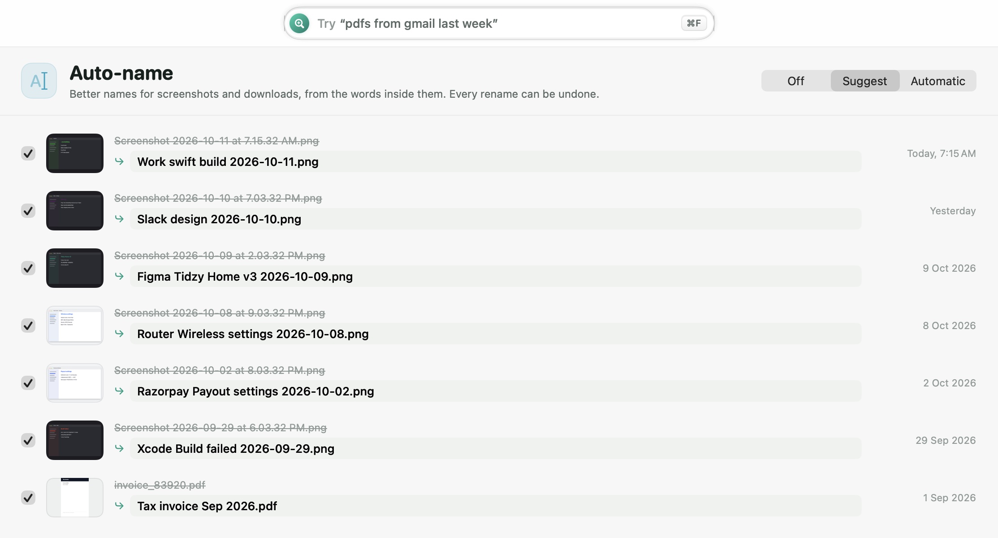Click original name Screenshot 2026-10-11 at 7.15.32 AM.png
The image size is (998, 538).
click(x=216, y=141)
